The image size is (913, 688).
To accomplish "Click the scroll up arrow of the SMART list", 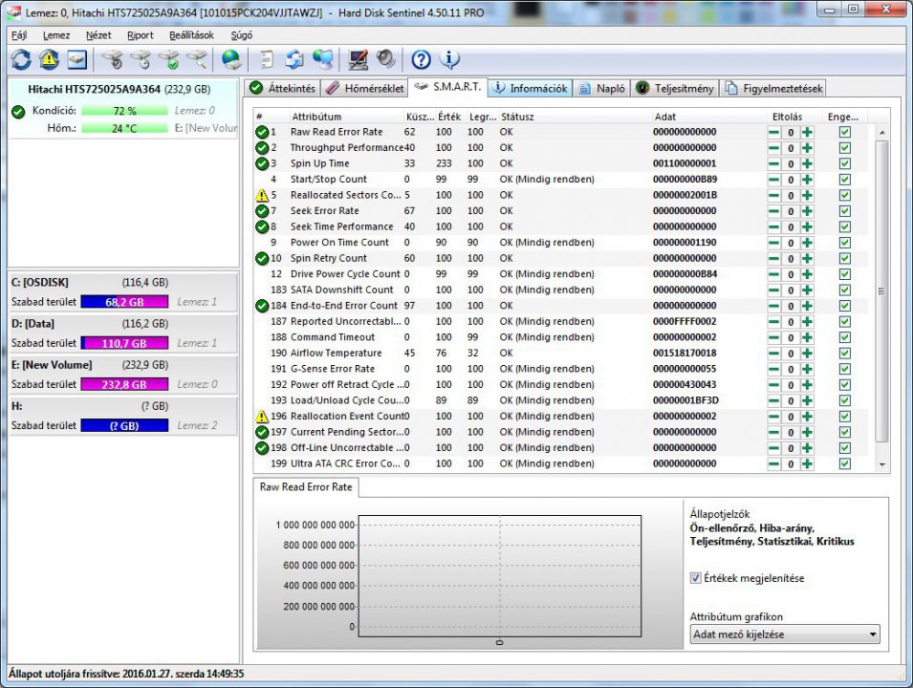I will tap(882, 133).
